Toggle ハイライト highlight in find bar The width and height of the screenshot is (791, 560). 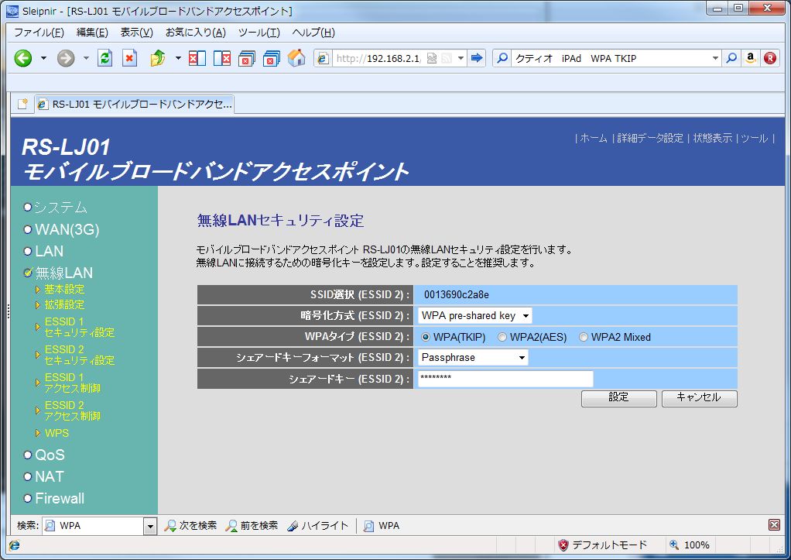coord(318,526)
